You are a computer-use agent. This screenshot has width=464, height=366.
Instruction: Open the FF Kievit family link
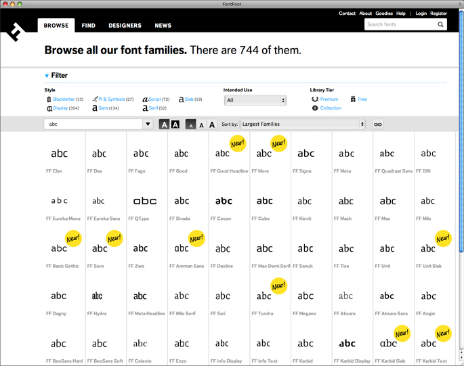[x=302, y=219]
